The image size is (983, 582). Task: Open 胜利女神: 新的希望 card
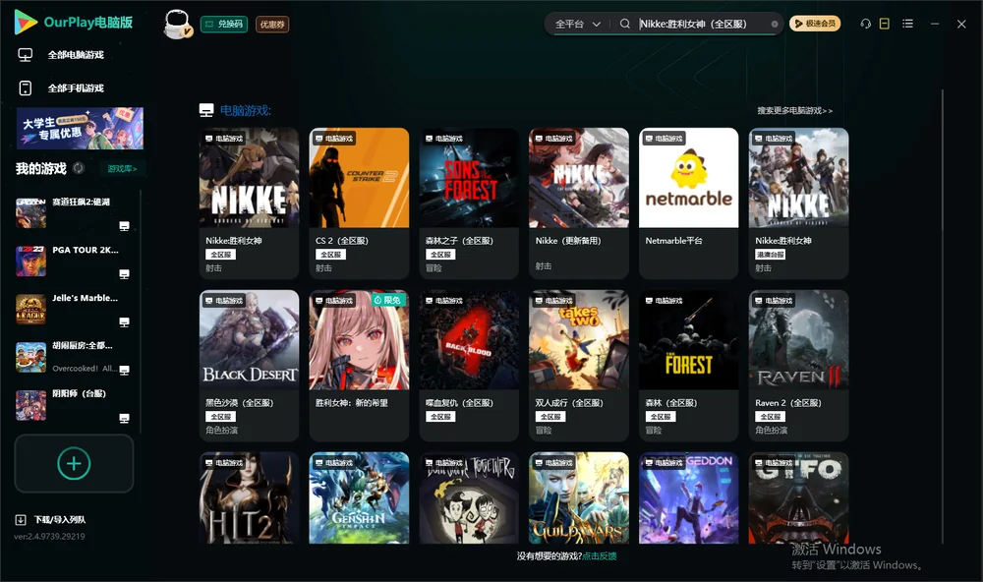point(359,366)
